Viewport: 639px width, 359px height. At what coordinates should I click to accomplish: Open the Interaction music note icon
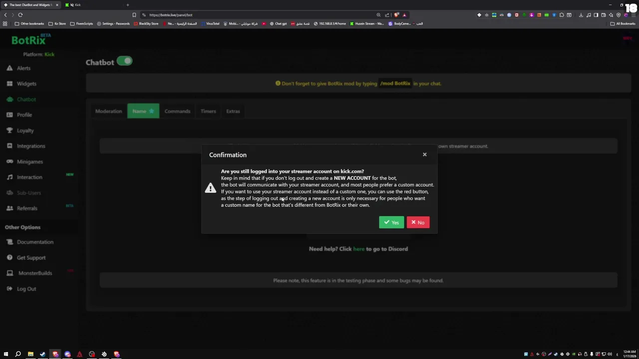[9, 177]
